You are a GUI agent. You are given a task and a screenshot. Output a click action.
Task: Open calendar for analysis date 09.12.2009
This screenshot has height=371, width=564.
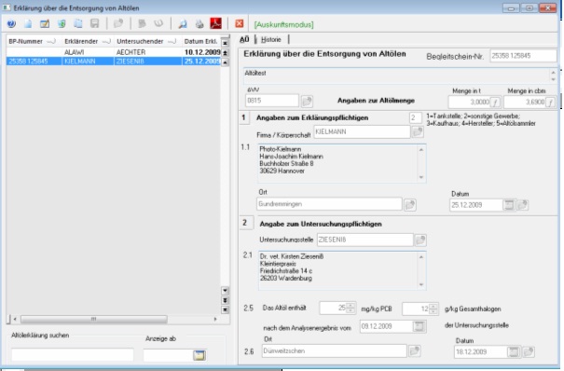point(419,326)
